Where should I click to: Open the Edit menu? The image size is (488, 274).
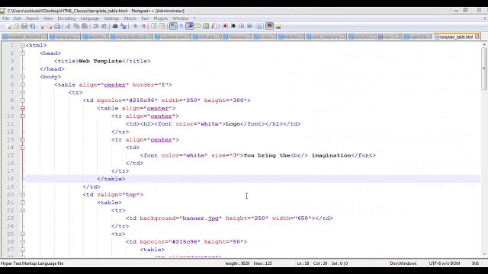[18, 18]
